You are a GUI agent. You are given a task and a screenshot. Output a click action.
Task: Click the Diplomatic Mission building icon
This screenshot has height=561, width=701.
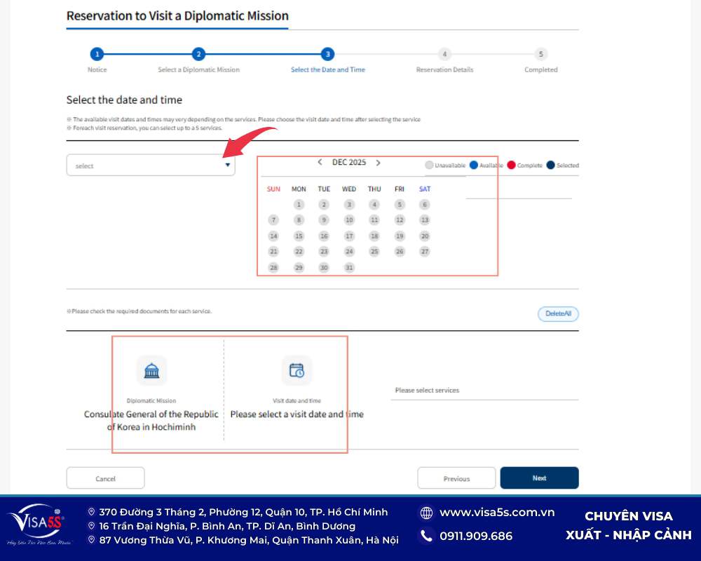151,370
